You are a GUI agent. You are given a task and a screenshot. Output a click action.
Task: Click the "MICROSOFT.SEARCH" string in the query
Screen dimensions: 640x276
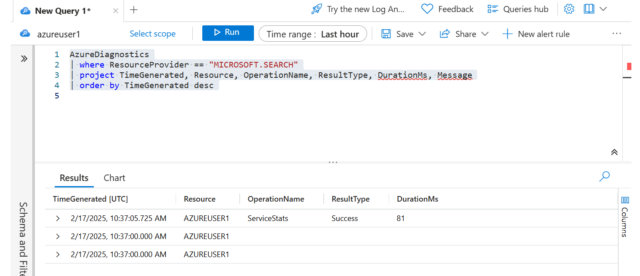pyautogui.click(x=254, y=65)
